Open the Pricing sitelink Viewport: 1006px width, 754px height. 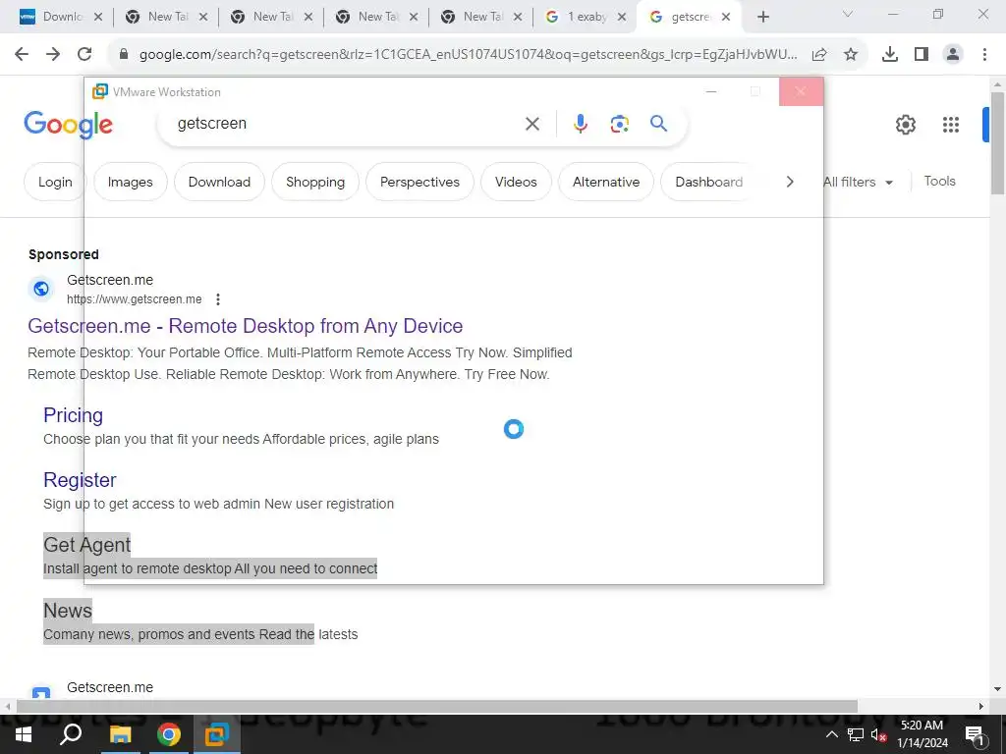(73, 415)
